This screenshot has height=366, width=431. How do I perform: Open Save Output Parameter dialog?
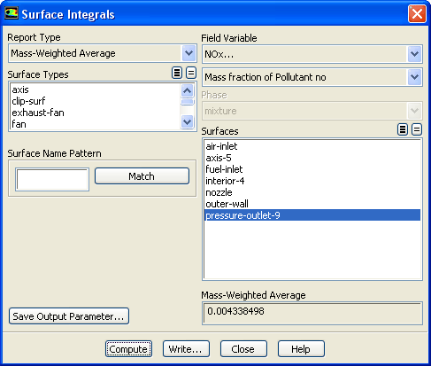pyautogui.click(x=69, y=316)
